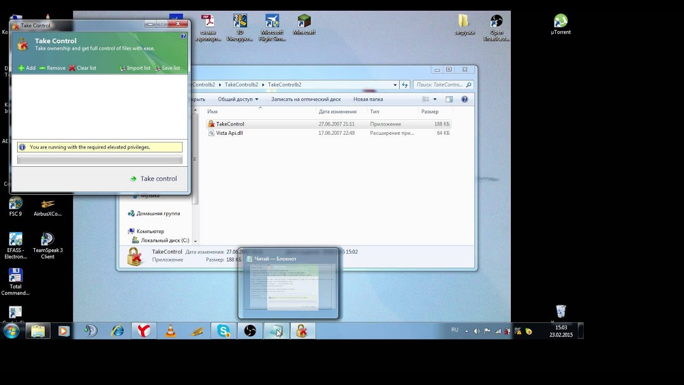This screenshot has width=684, height=385.
Task: Toggle preview pane icon in Explorer
Action: (x=449, y=99)
